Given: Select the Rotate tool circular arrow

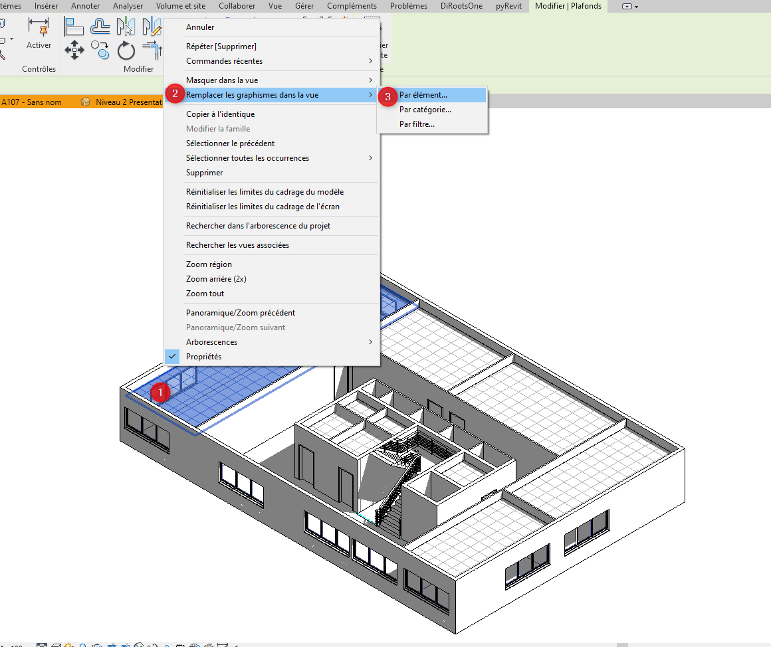Looking at the screenshot, I should point(126,50).
